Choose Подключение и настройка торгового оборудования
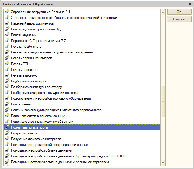The height and width of the screenshot is (169, 194). pos(51,98)
